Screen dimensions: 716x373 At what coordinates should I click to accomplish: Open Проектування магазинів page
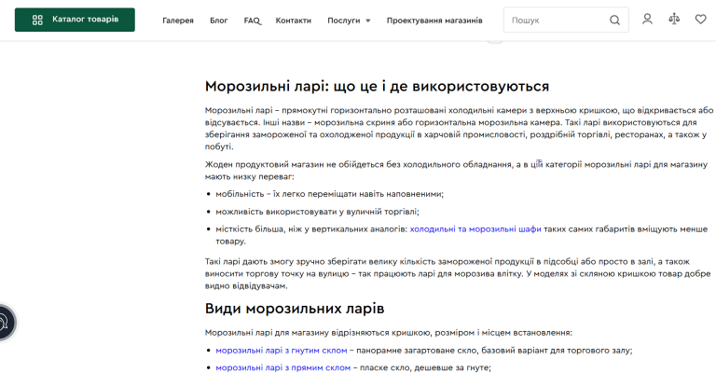434,21
